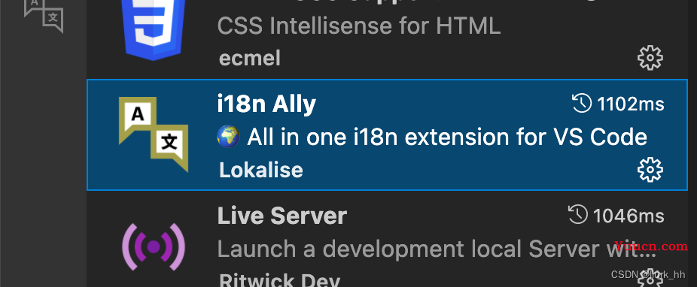Click the clock icon beside 1102ms
The image size is (697, 287).
(582, 104)
